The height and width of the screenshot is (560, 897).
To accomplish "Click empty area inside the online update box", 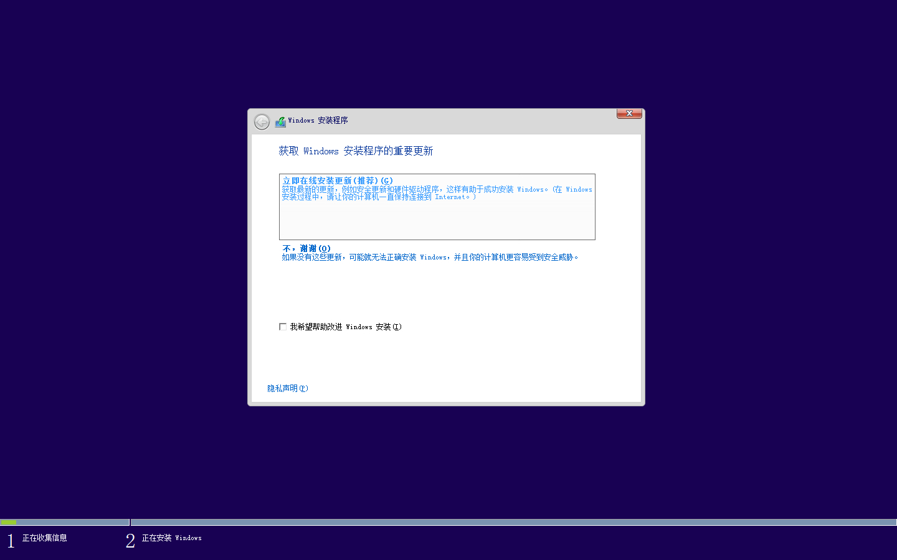I will [436, 221].
